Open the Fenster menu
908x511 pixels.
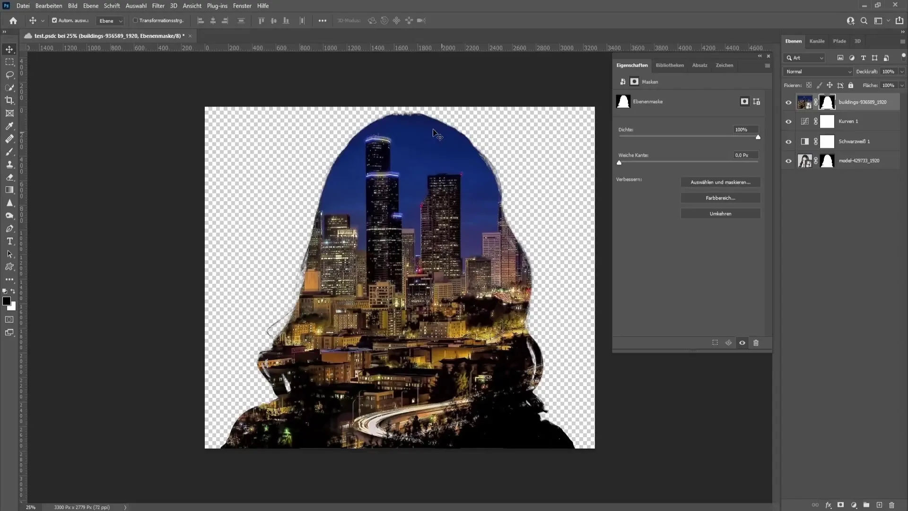[243, 6]
